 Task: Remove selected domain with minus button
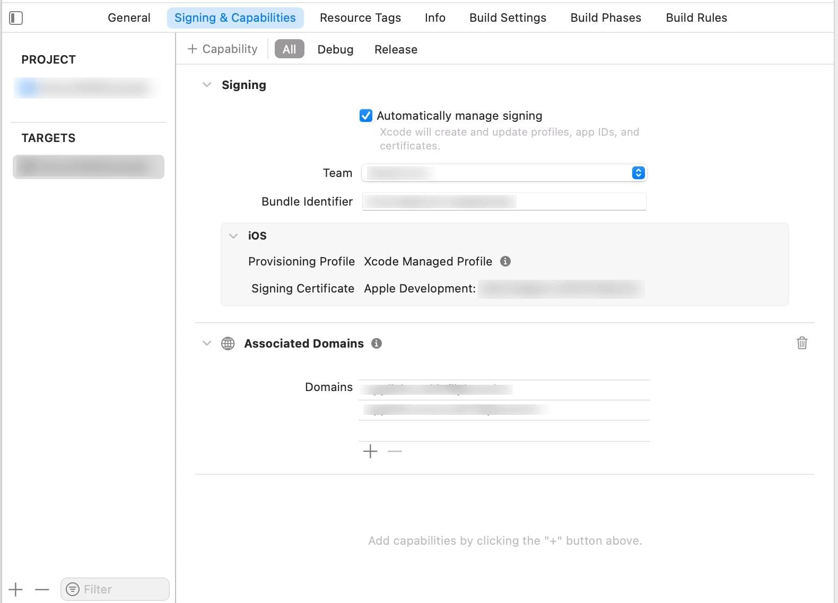point(395,451)
